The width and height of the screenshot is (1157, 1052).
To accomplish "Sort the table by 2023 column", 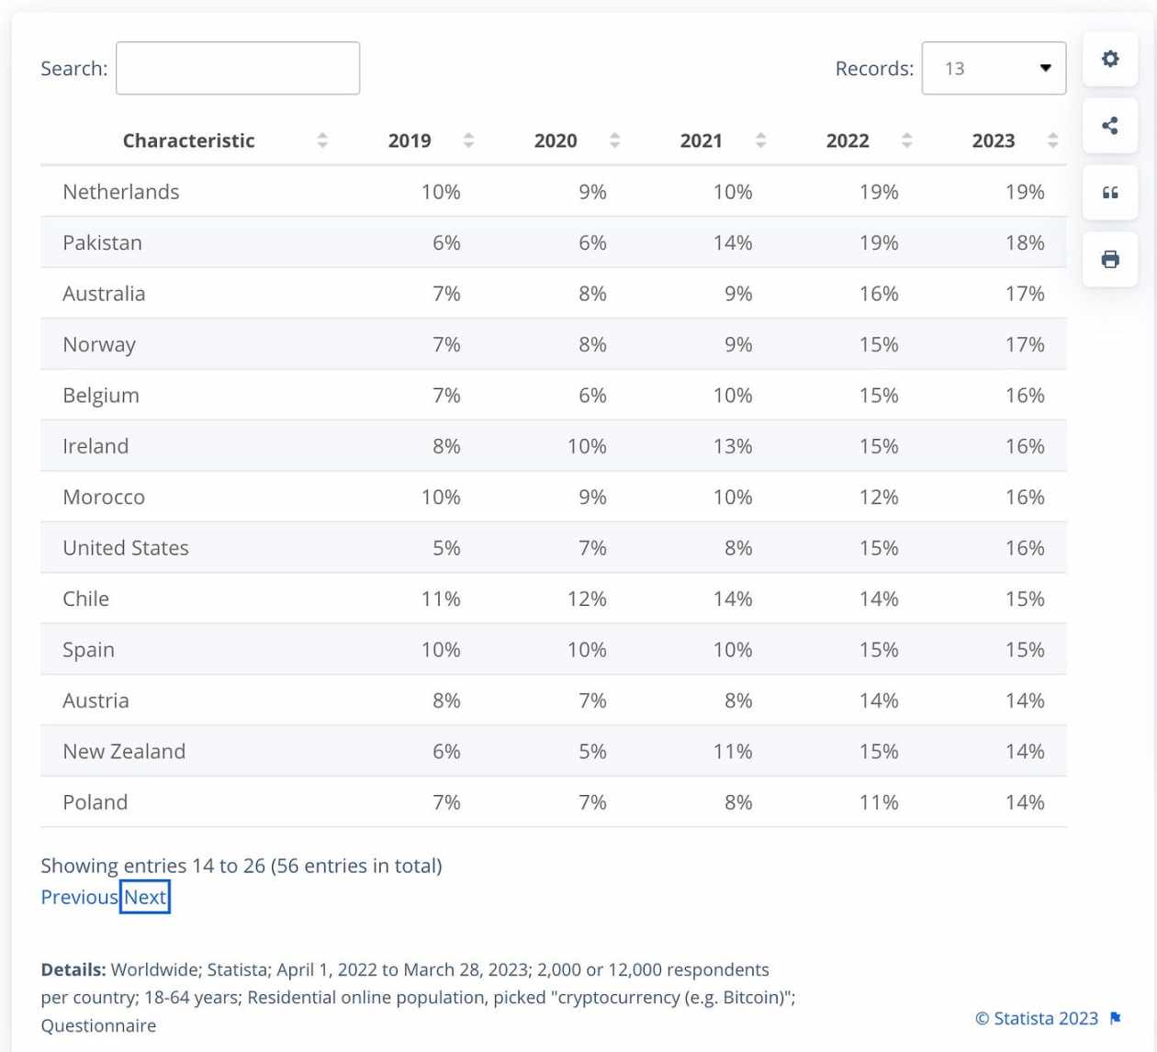I will click(x=1052, y=140).
